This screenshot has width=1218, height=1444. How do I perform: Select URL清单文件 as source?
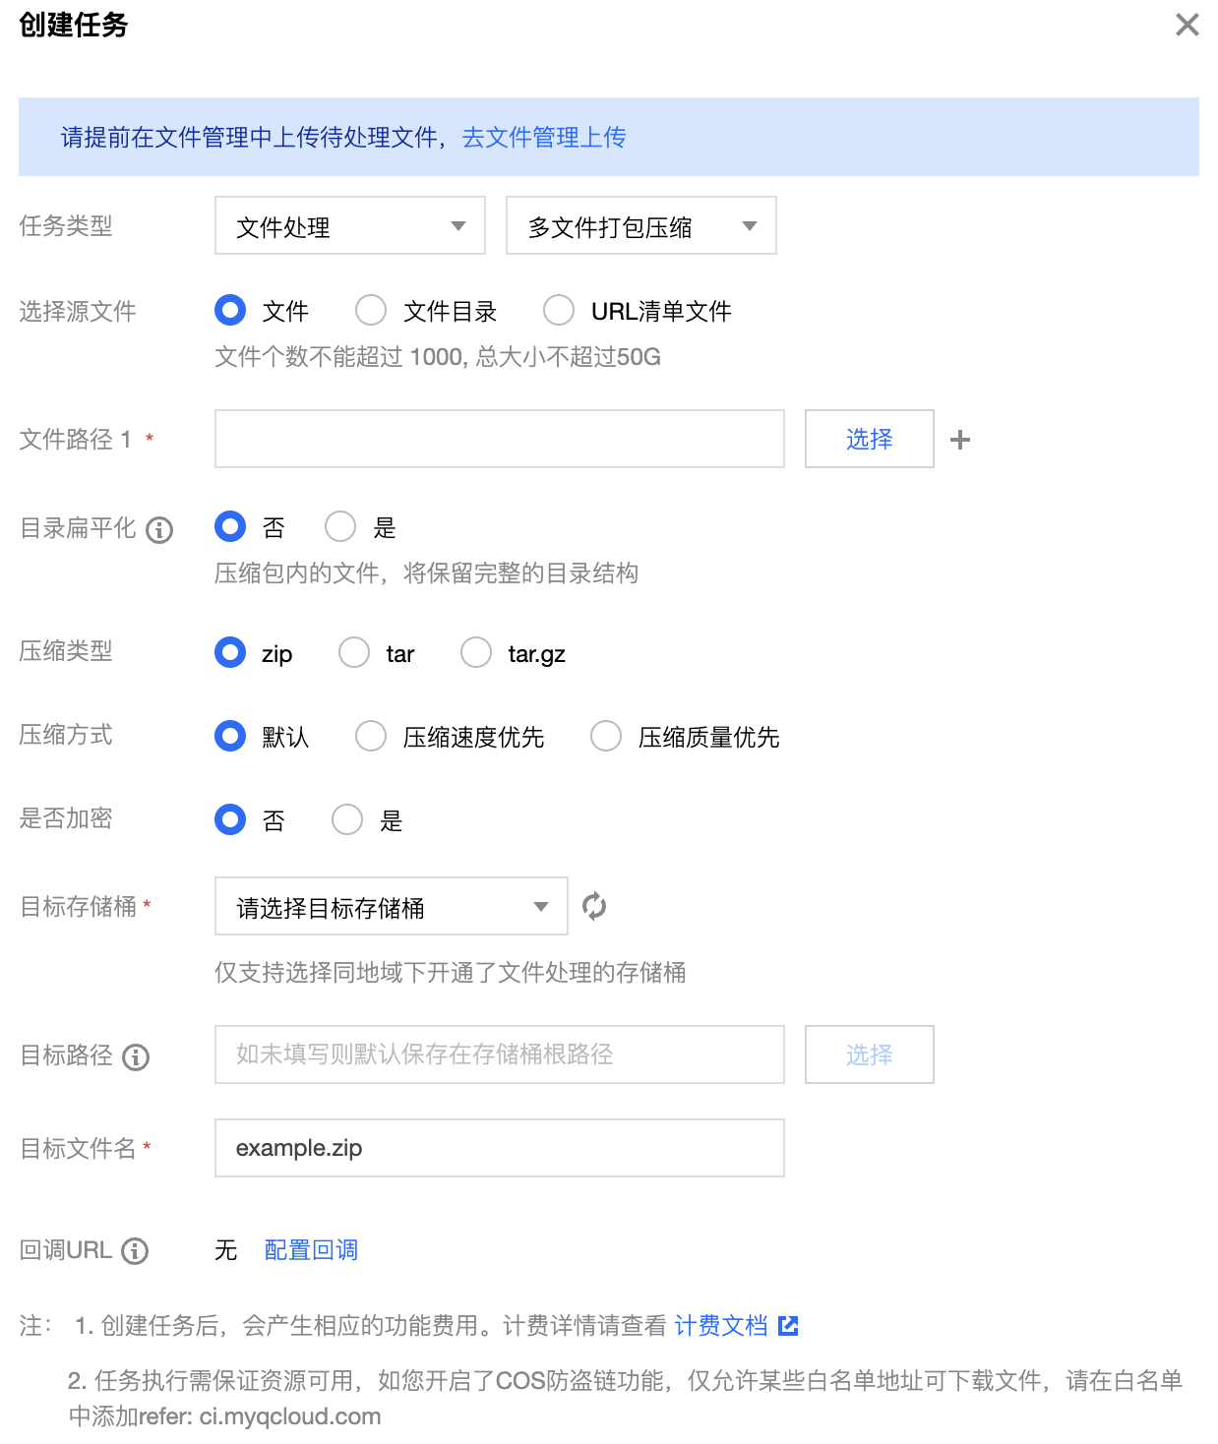coord(559,311)
